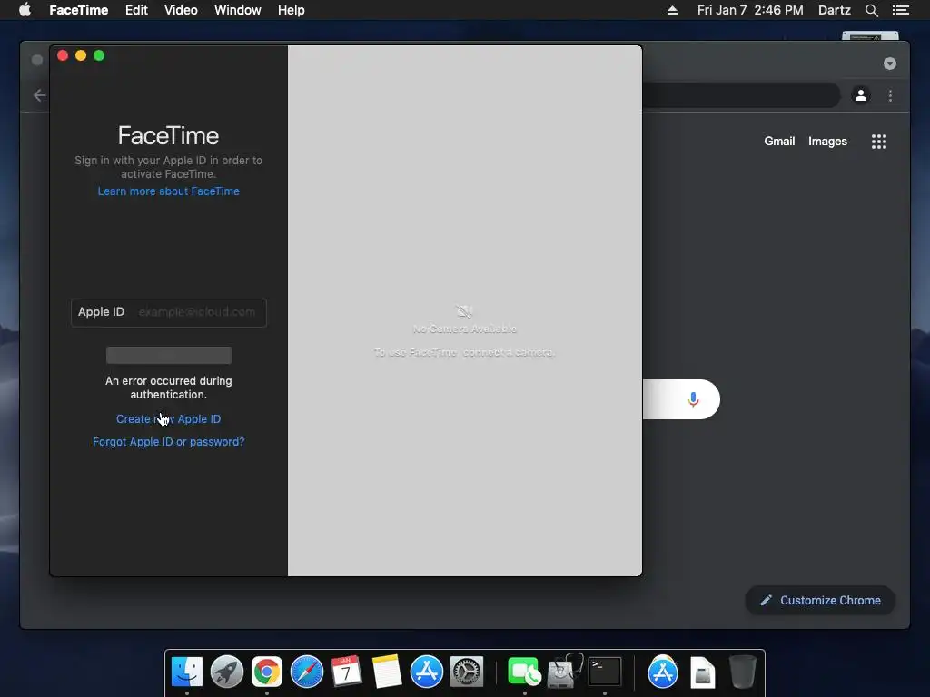Open Chrome profile avatar icon
Image resolution: width=930 pixels, height=697 pixels.
pyautogui.click(x=861, y=94)
